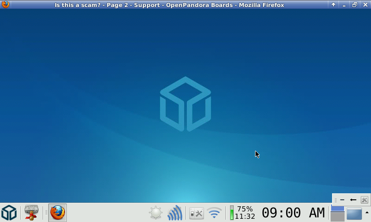
Task: Click the WiFi status icon
Action: tap(214, 213)
